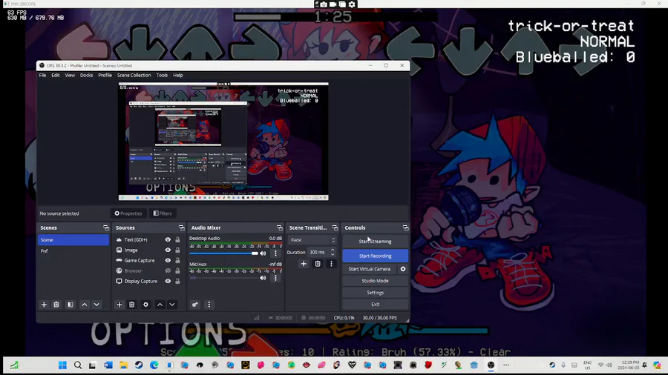The height and width of the screenshot is (375, 668).
Task: Open Windows Start menu on taskbar
Action: click(x=62, y=365)
